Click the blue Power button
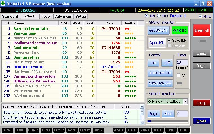The height and width of the screenshot is (134, 214). pos(202,121)
